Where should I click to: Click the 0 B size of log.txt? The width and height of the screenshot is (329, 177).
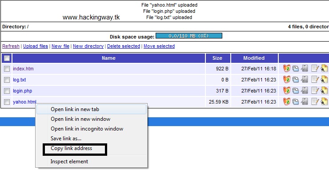(x=225, y=80)
